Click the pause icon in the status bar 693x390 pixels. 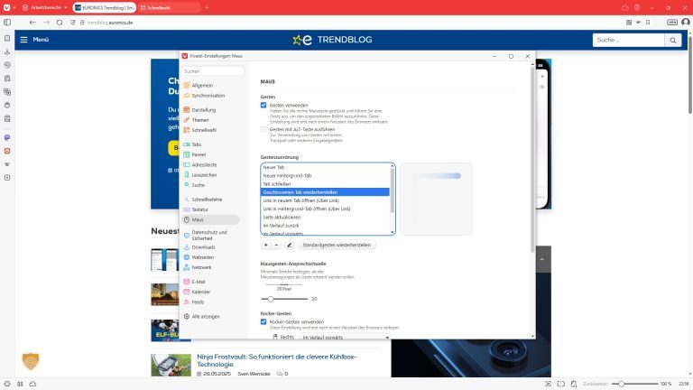tap(21, 384)
